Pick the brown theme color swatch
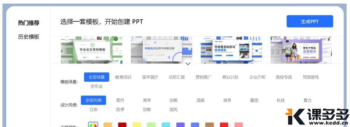Image resolution: width=350 pixels, height=127 pixels. tap(210, 125)
